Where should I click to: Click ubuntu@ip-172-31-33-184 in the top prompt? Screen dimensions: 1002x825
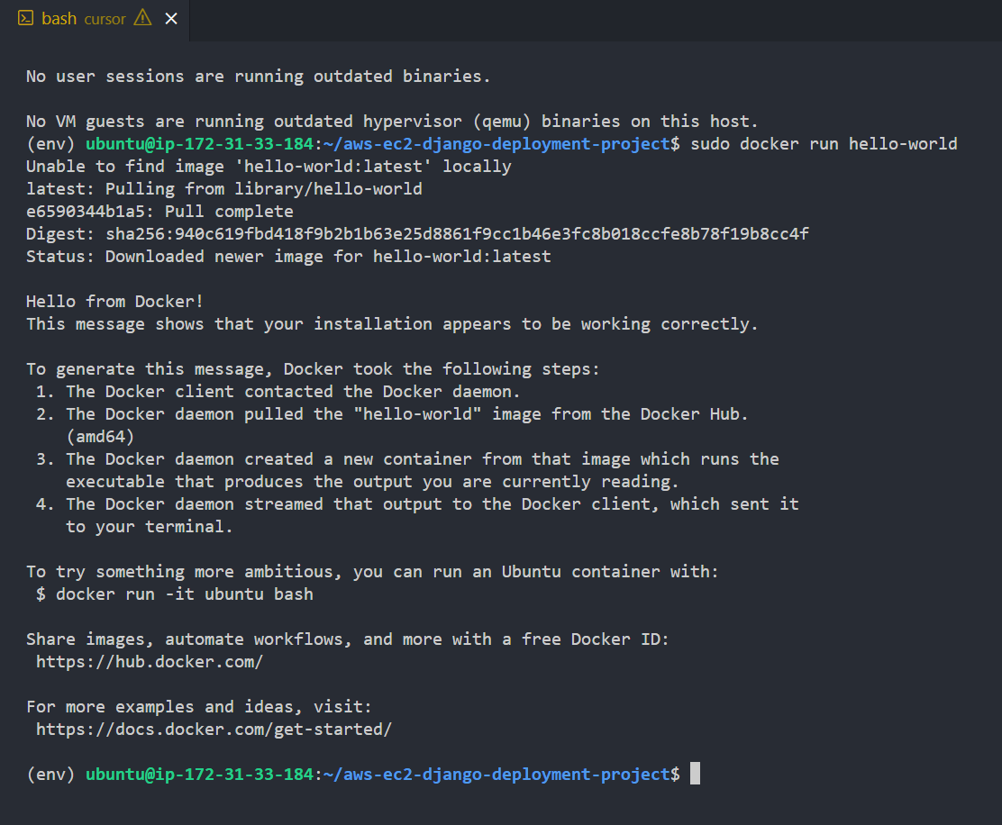(199, 144)
